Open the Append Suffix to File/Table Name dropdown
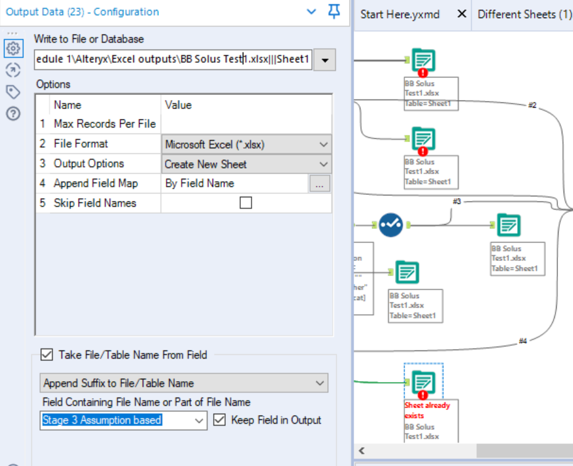This screenshot has width=573, height=466. (182, 383)
